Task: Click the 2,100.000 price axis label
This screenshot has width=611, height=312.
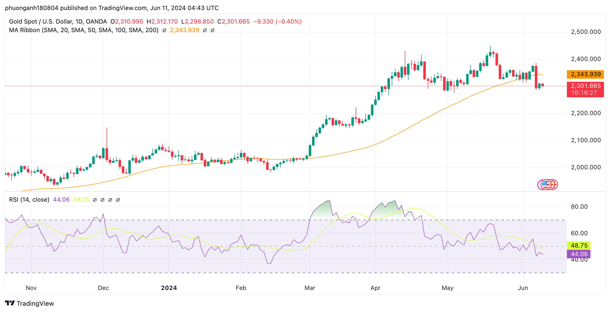Action: click(586, 140)
